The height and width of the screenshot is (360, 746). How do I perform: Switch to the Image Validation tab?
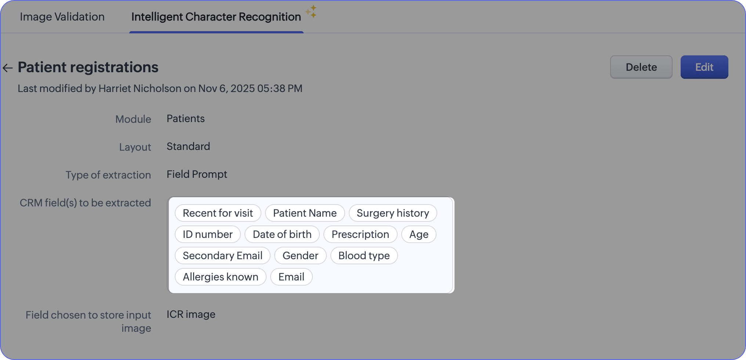(x=62, y=17)
